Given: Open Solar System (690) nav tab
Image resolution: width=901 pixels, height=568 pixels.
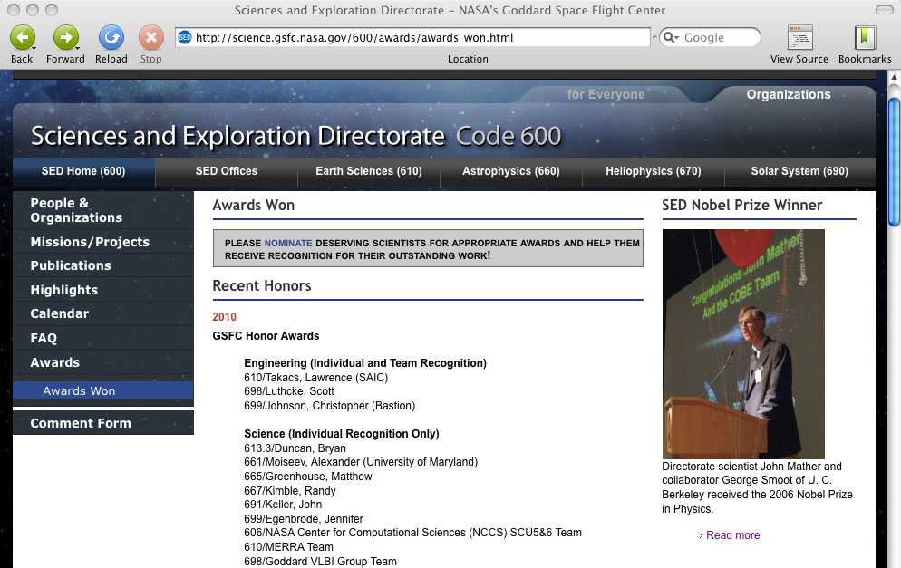Looking at the screenshot, I should pos(799,171).
